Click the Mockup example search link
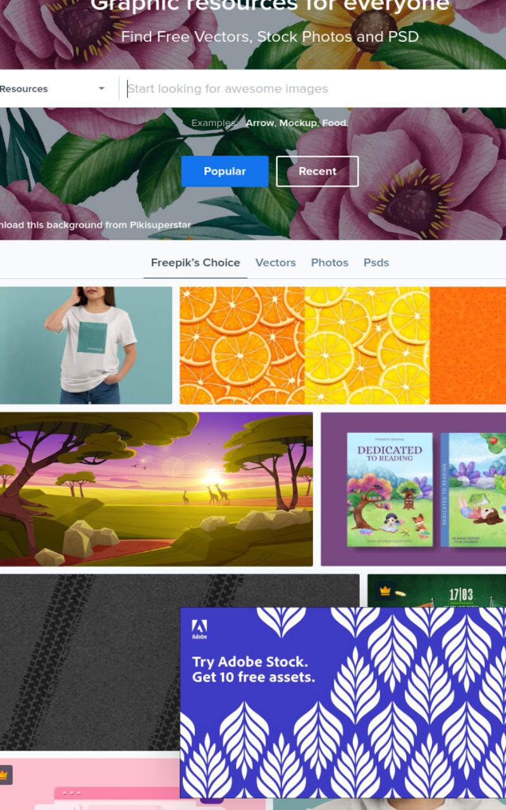The height and width of the screenshot is (810, 506). coord(298,123)
